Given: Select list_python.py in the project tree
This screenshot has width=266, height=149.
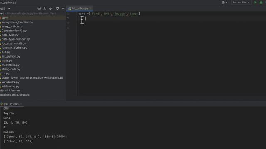Looking at the screenshot, I should (x=11, y=56).
